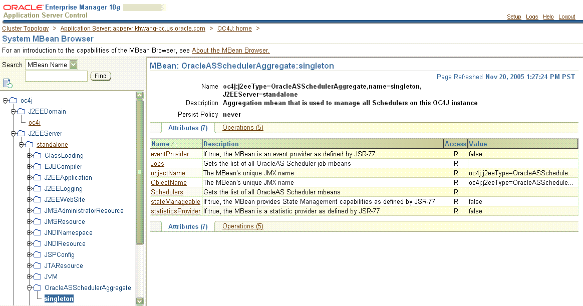Open the MBean Name search dropdown
Image resolution: width=583 pixels, height=306 pixels.
[74, 65]
